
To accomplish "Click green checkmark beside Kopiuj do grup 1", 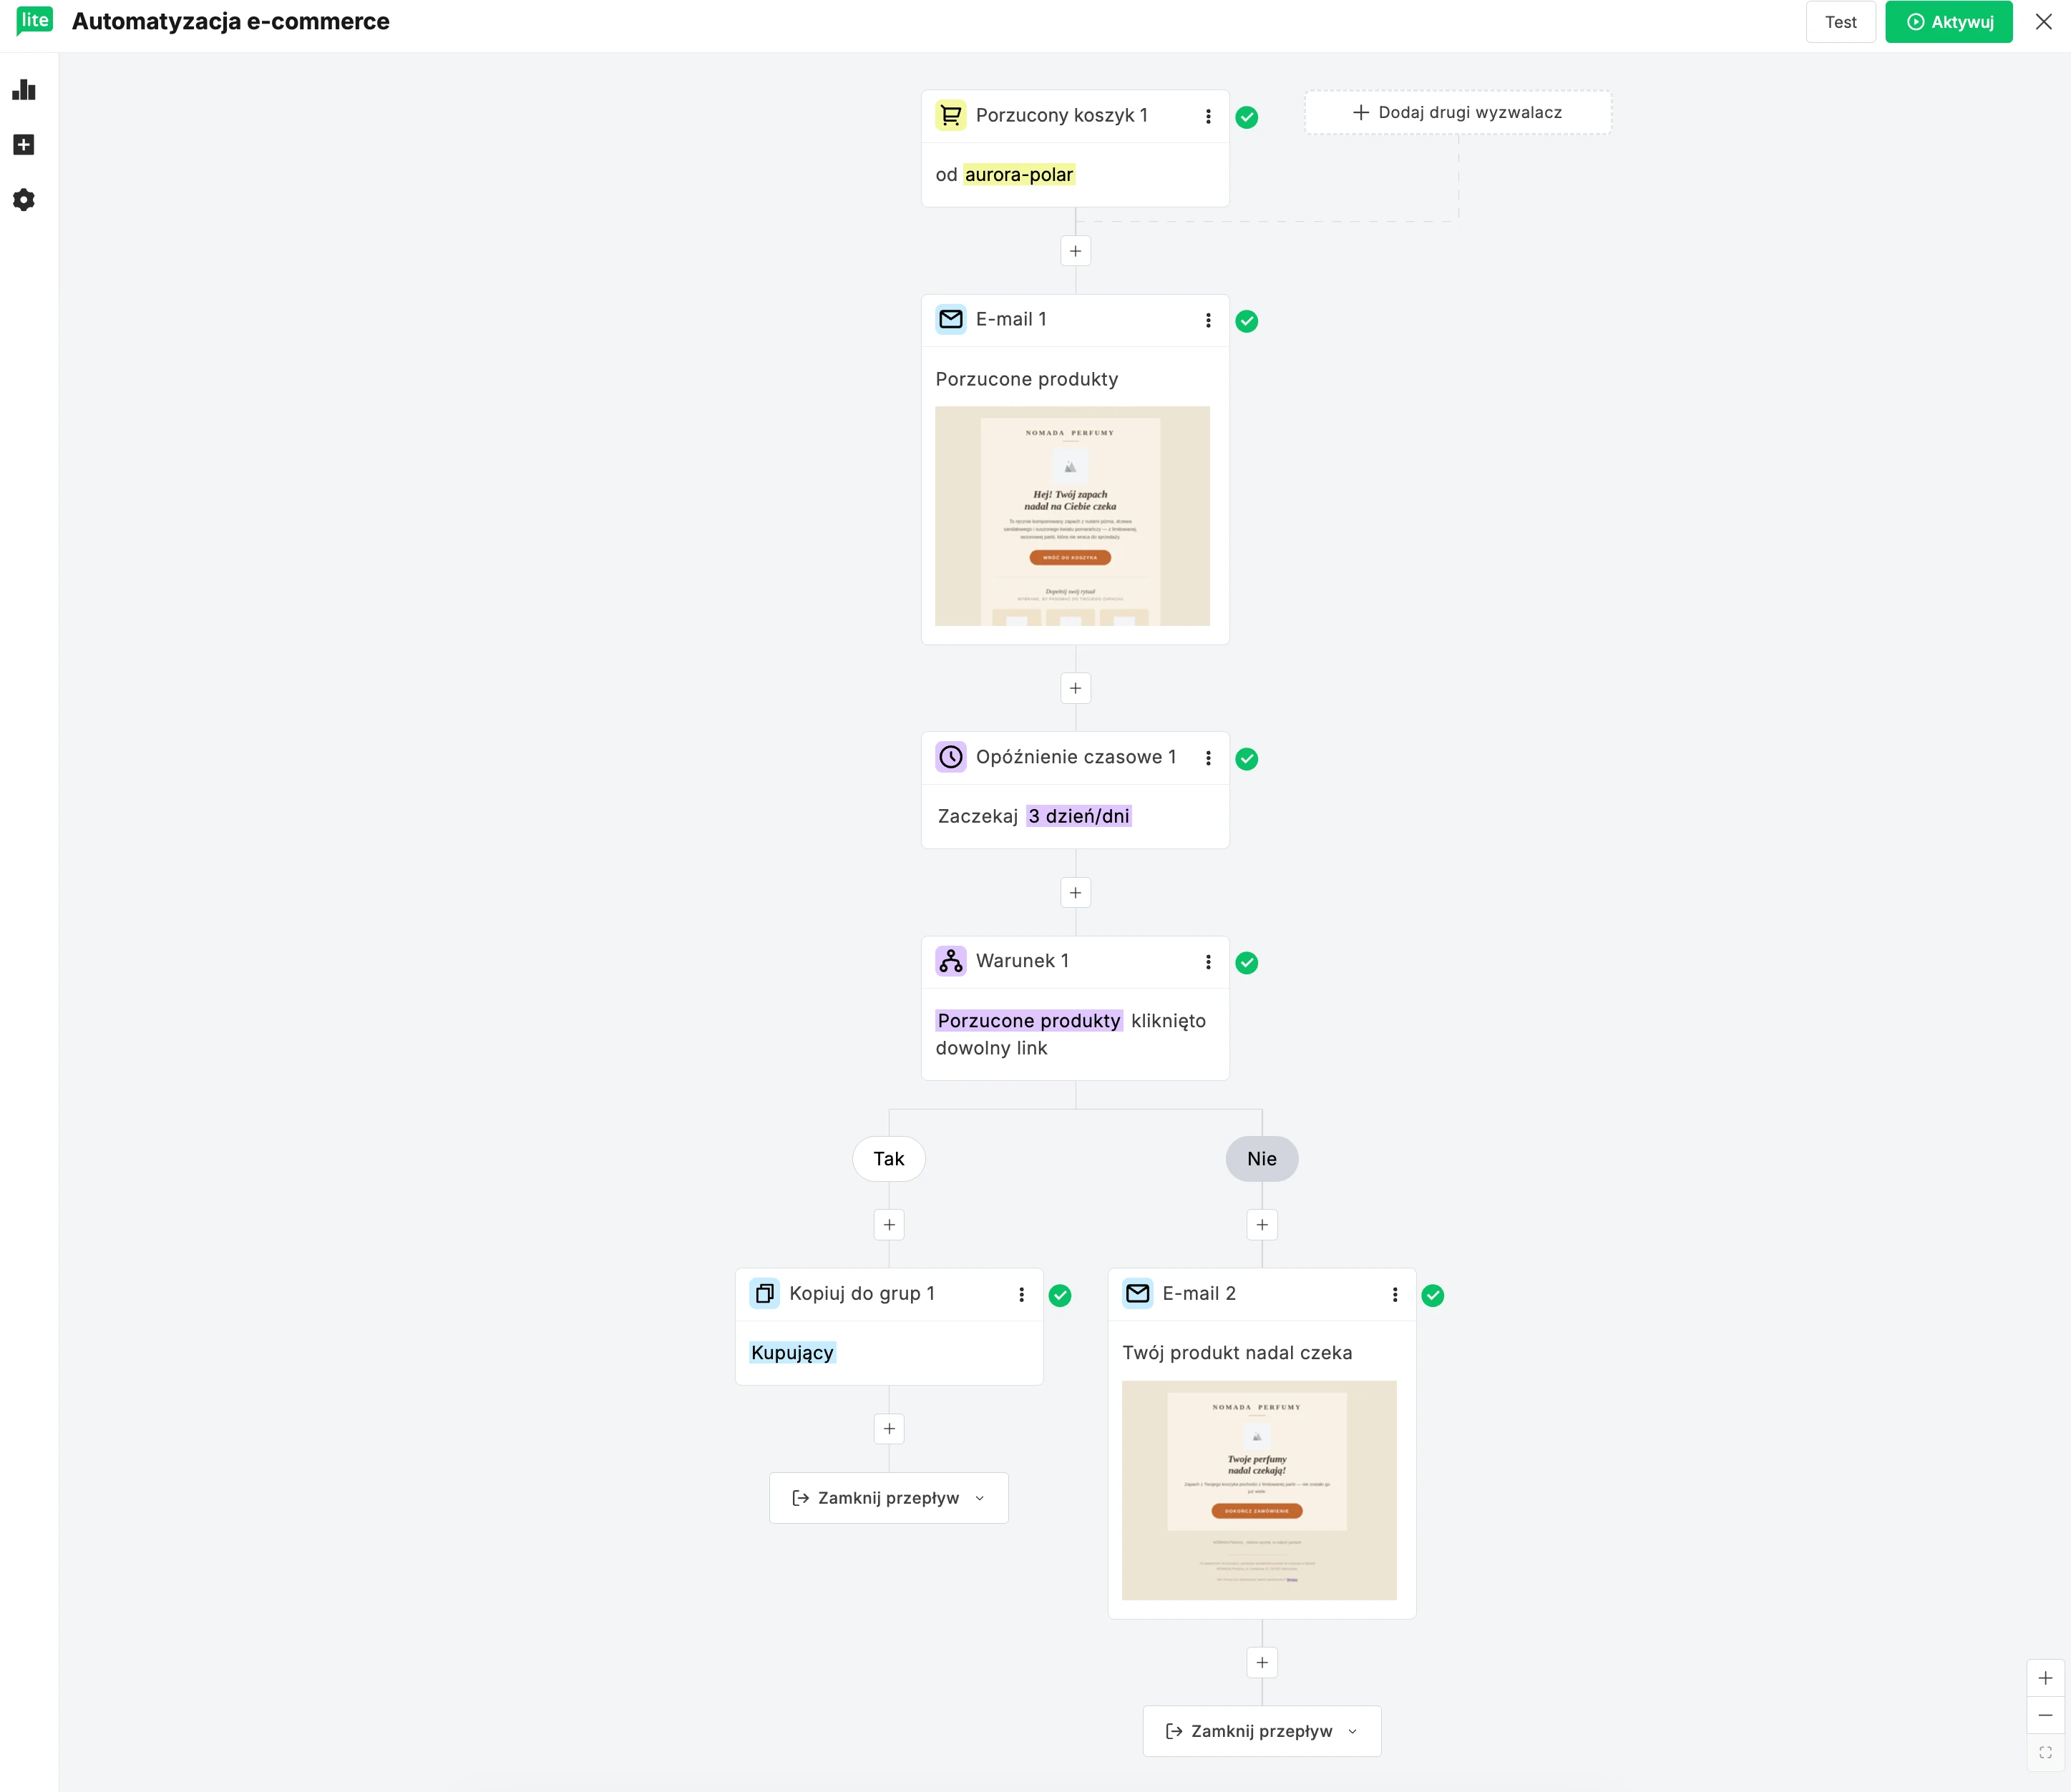I will [1060, 1296].
